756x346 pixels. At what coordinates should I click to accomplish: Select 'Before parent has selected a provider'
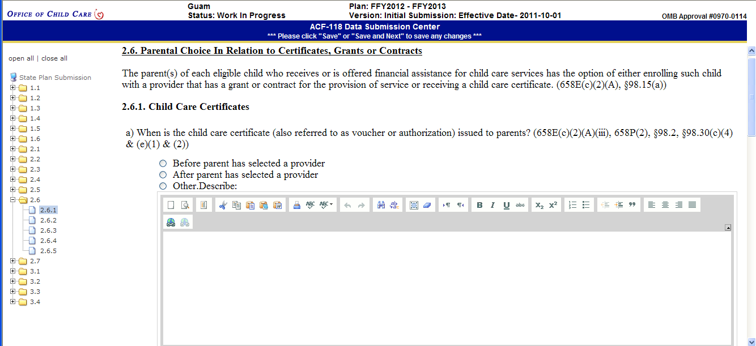163,164
